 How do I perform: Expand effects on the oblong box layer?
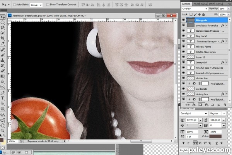coord(227,94)
